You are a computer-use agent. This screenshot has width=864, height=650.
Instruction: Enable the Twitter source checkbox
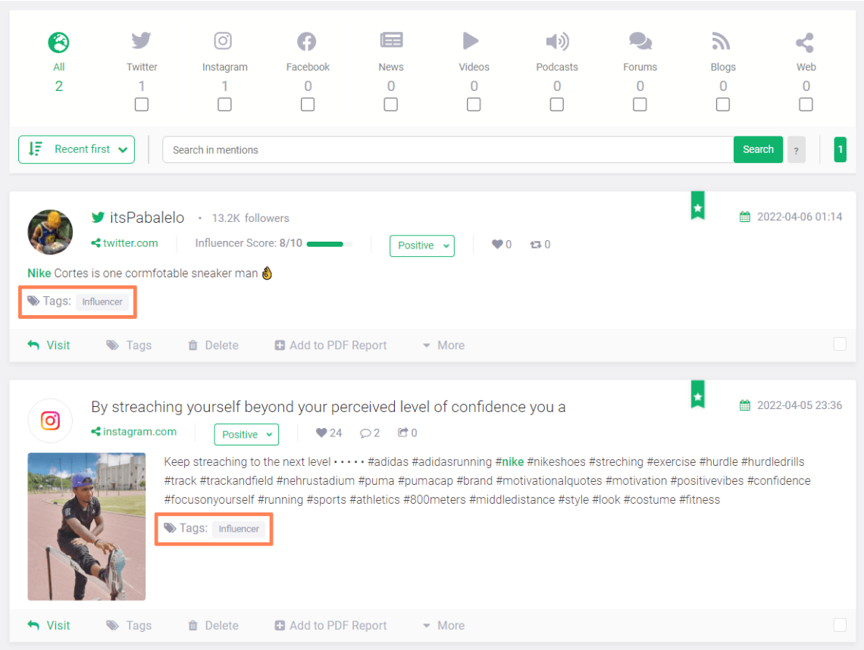coord(142,105)
